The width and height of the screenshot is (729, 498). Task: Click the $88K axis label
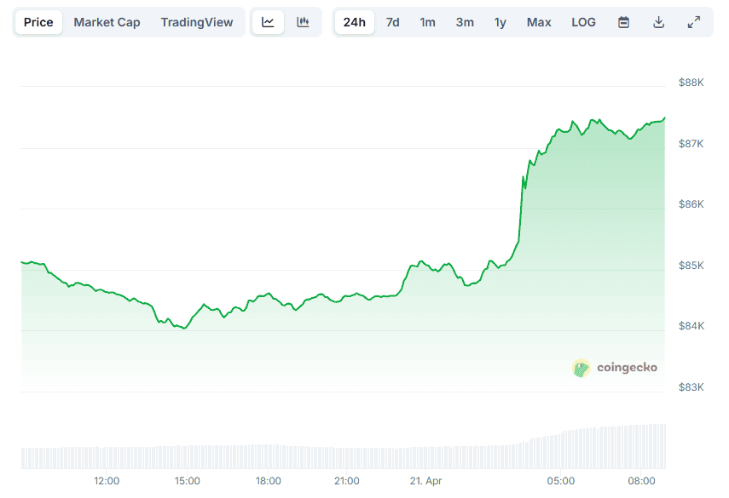tap(691, 83)
